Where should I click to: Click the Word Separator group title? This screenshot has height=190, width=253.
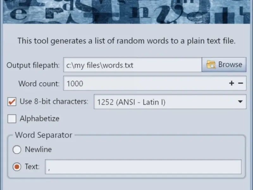pos(44,135)
